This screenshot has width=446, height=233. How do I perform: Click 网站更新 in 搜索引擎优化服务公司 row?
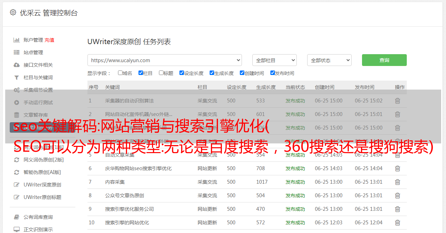coord(207,209)
